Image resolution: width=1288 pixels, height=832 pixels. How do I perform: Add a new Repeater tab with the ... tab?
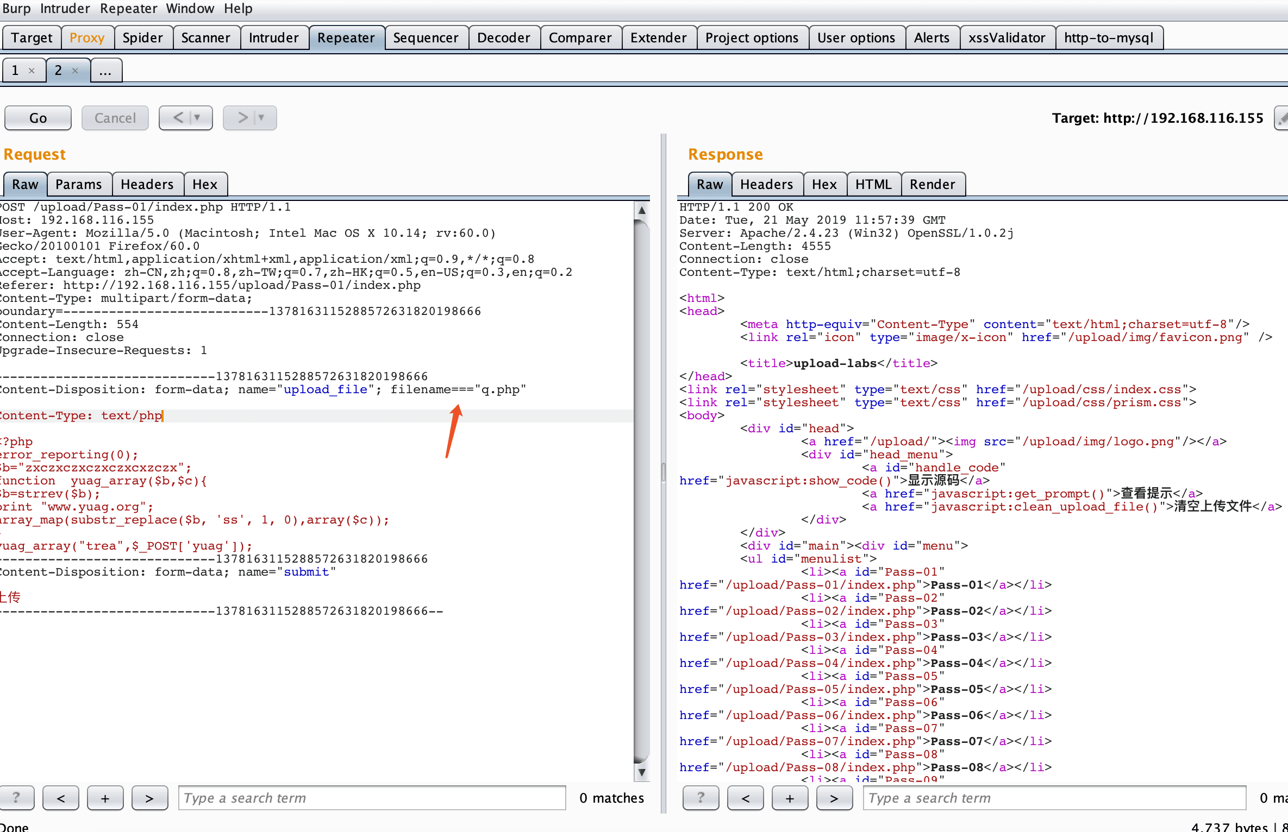pyautogui.click(x=105, y=70)
